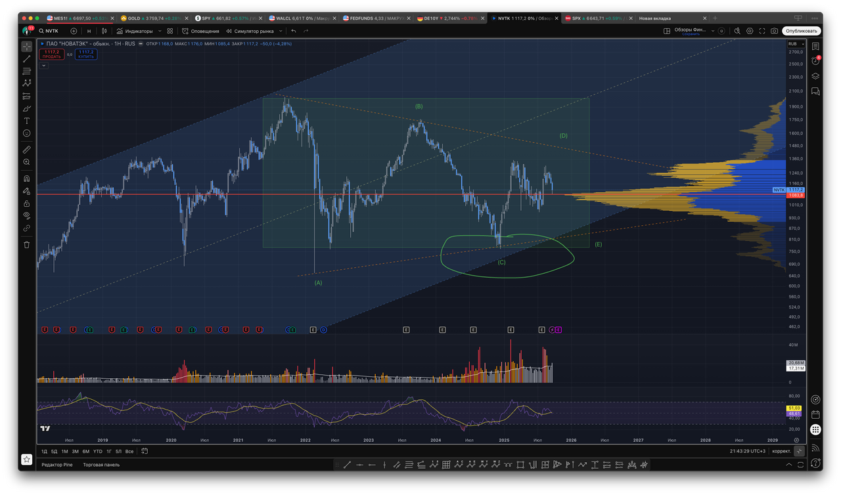The image size is (841, 495).
Task: Toggle magnet mode in left toolbar
Action: coord(26,179)
